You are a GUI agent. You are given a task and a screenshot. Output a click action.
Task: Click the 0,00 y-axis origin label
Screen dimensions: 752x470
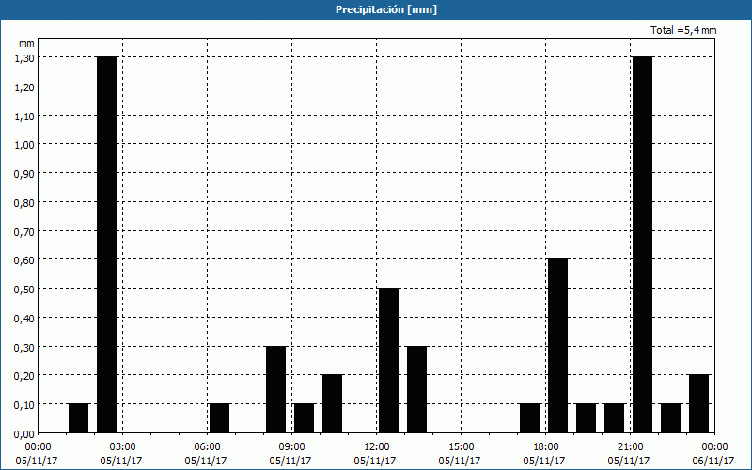(24, 434)
